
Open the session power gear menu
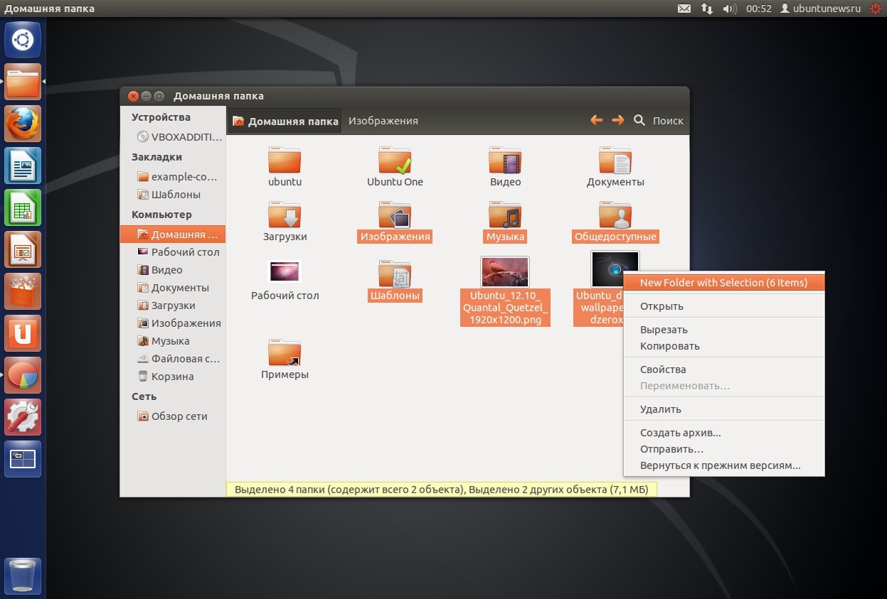tap(875, 9)
